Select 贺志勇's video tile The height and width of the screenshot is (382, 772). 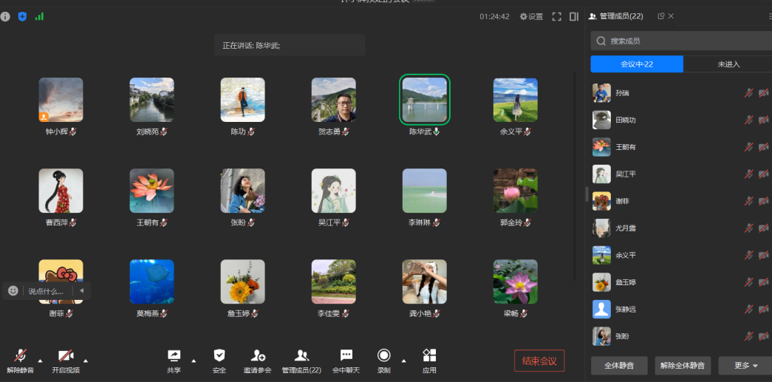(x=333, y=100)
